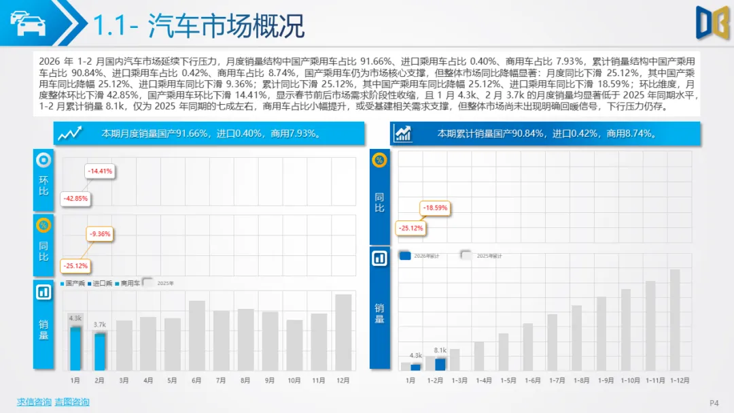Click the circle icon above 环比 label
Image resolution: width=734 pixels, height=413 pixels.
(43, 161)
